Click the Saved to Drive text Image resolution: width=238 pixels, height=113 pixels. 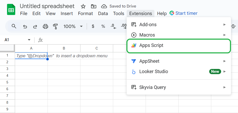point(123,6)
